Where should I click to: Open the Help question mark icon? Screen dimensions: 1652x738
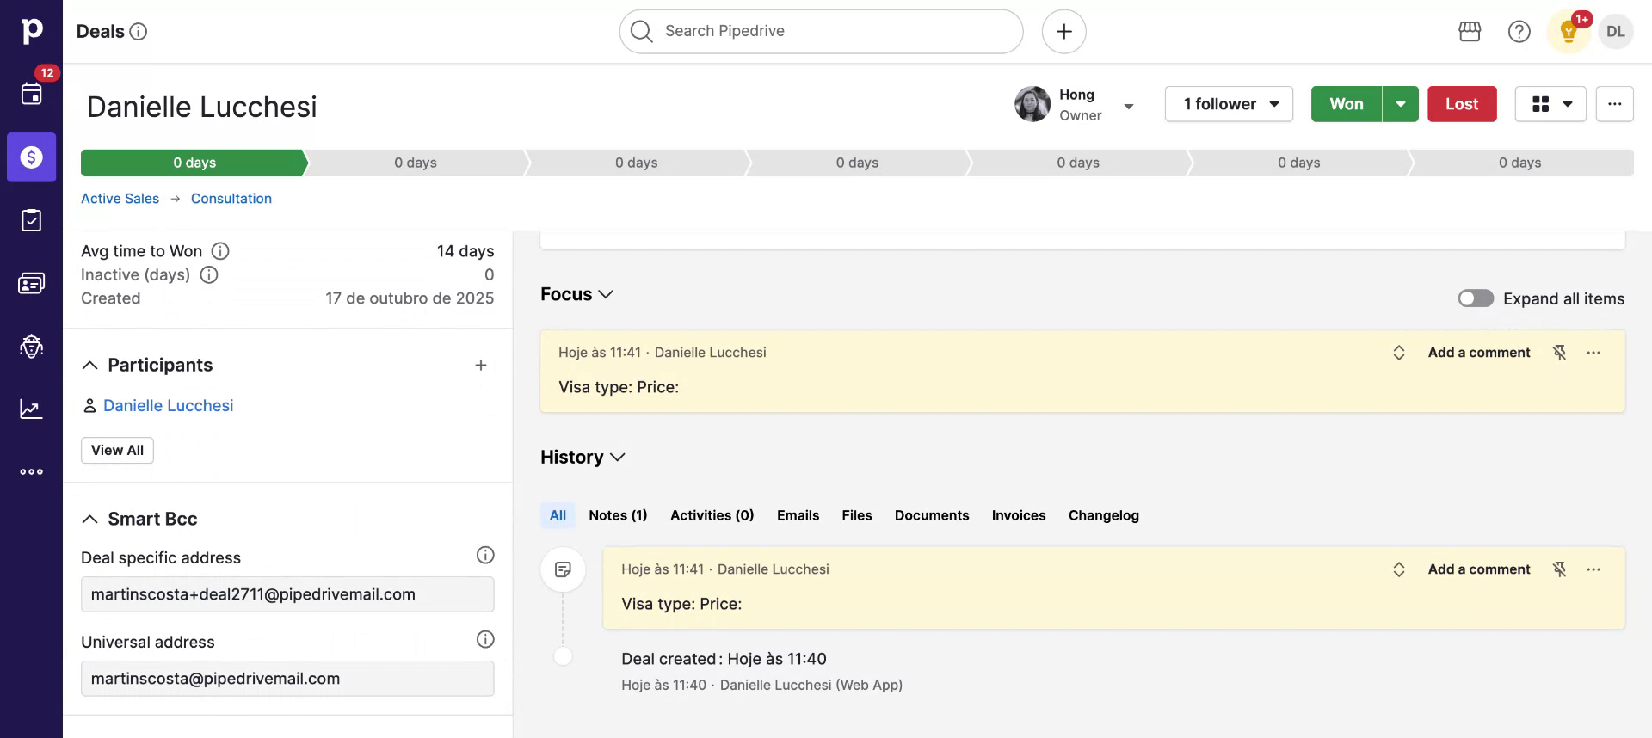(x=1519, y=32)
